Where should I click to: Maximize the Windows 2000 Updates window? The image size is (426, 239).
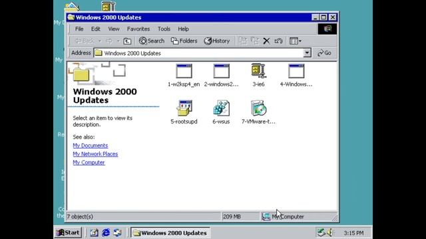pyautogui.click(x=323, y=17)
